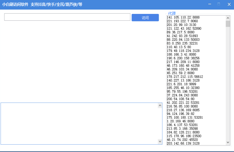
Task: Select proxy 88.220.84.133:50003
Action: click(x=183, y=40)
